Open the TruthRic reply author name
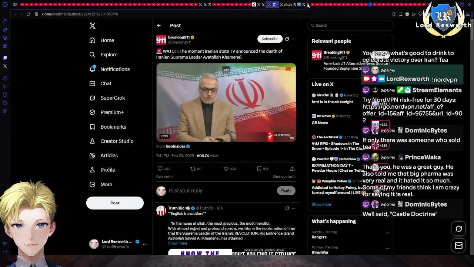474x267 pixels. (176, 208)
